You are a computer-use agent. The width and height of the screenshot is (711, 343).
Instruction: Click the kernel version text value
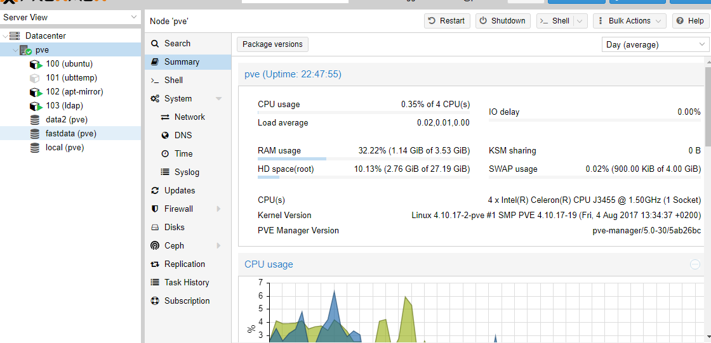(556, 215)
